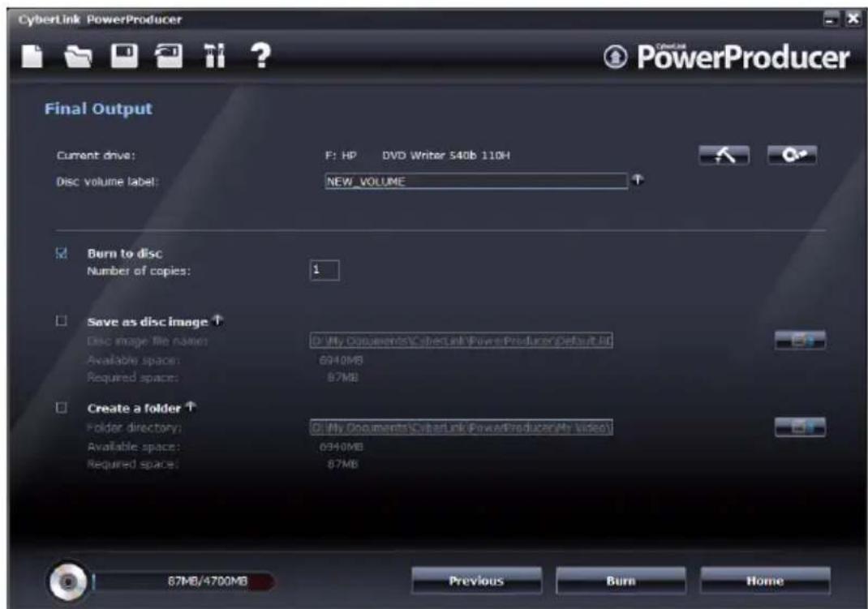Click the info icon beside disc volume label
Image resolution: width=868 pixels, height=609 pixels.
pos(638,180)
